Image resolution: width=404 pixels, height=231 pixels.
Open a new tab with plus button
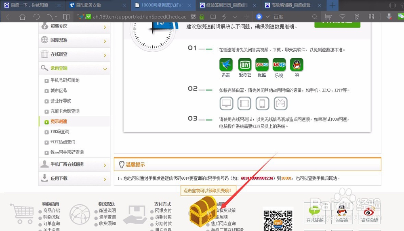(x=332, y=5)
